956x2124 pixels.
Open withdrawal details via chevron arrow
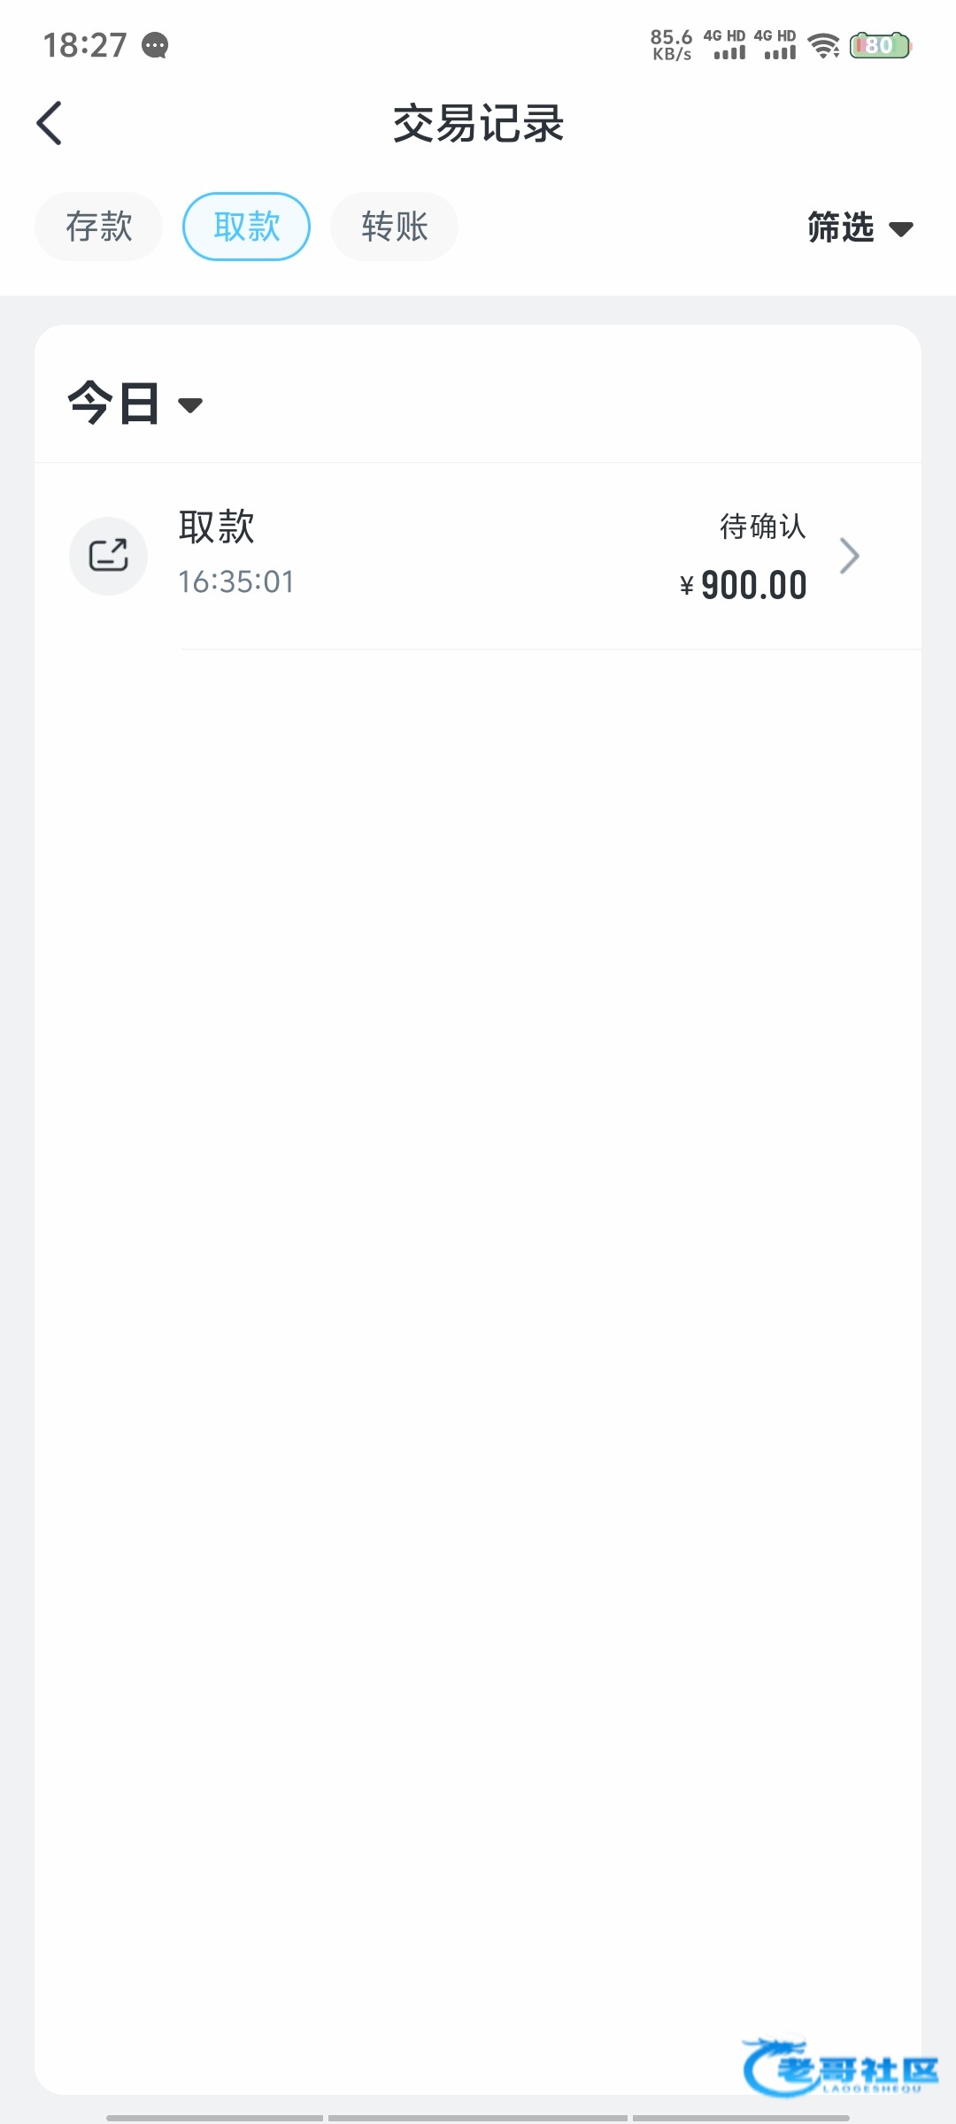click(x=850, y=556)
